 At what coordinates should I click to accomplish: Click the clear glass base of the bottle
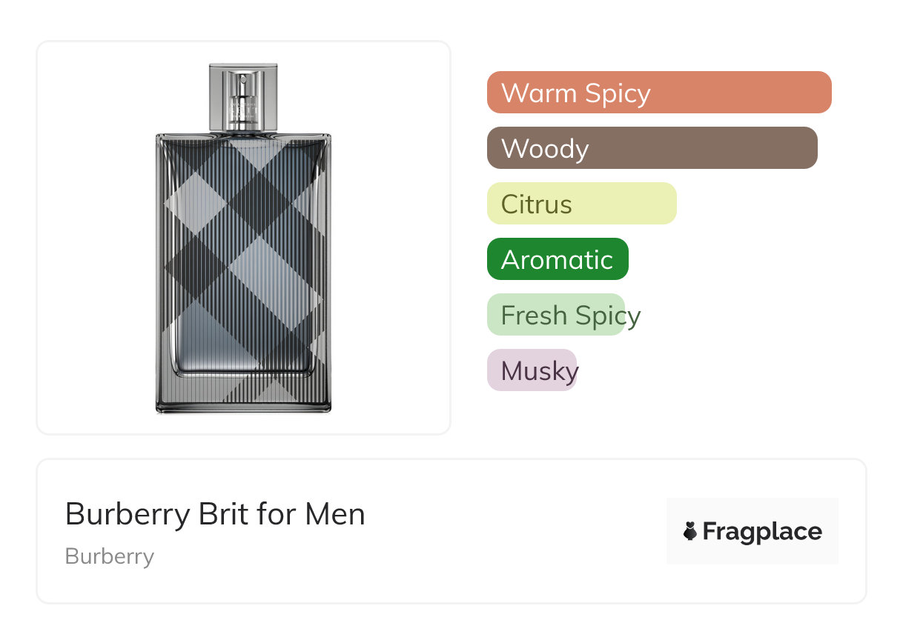pos(243,393)
